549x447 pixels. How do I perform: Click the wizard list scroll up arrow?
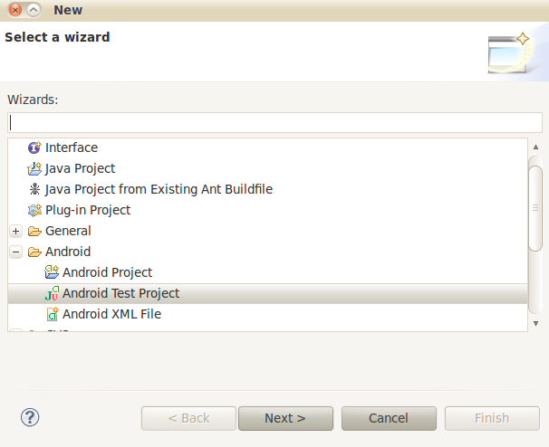click(535, 147)
